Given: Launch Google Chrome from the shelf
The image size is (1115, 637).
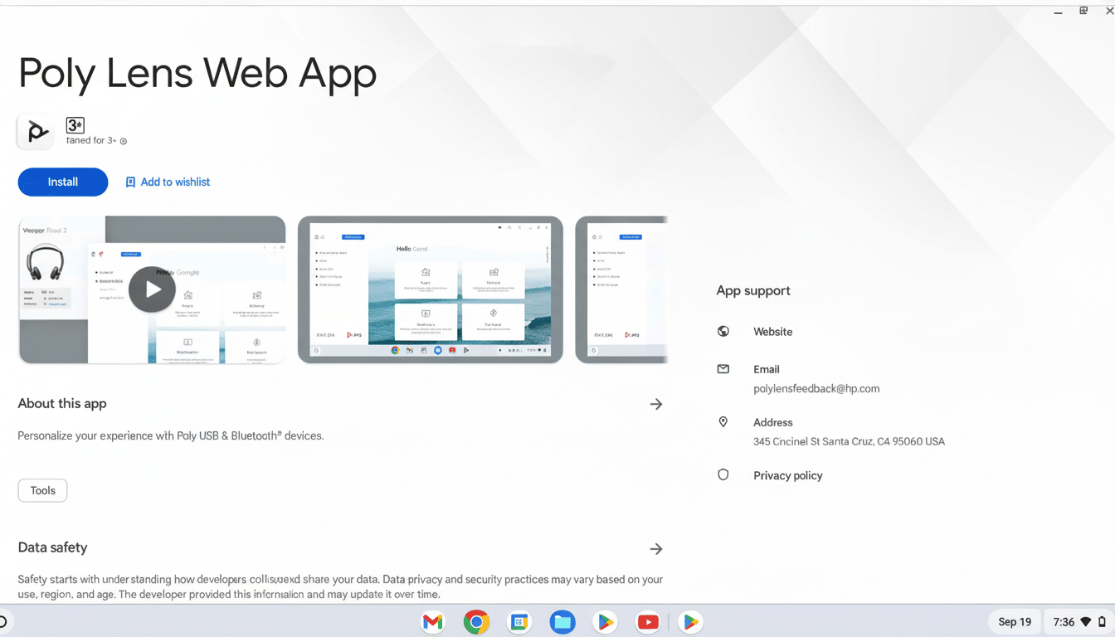Looking at the screenshot, I should tap(475, 621).
